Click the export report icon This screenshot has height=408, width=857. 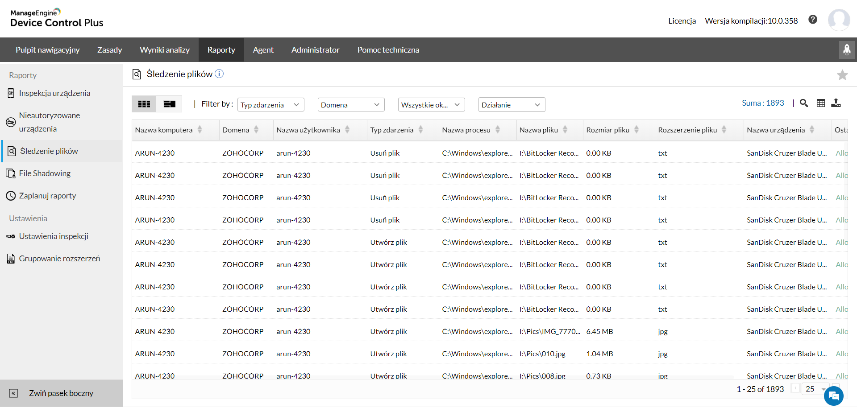[836, 103]
